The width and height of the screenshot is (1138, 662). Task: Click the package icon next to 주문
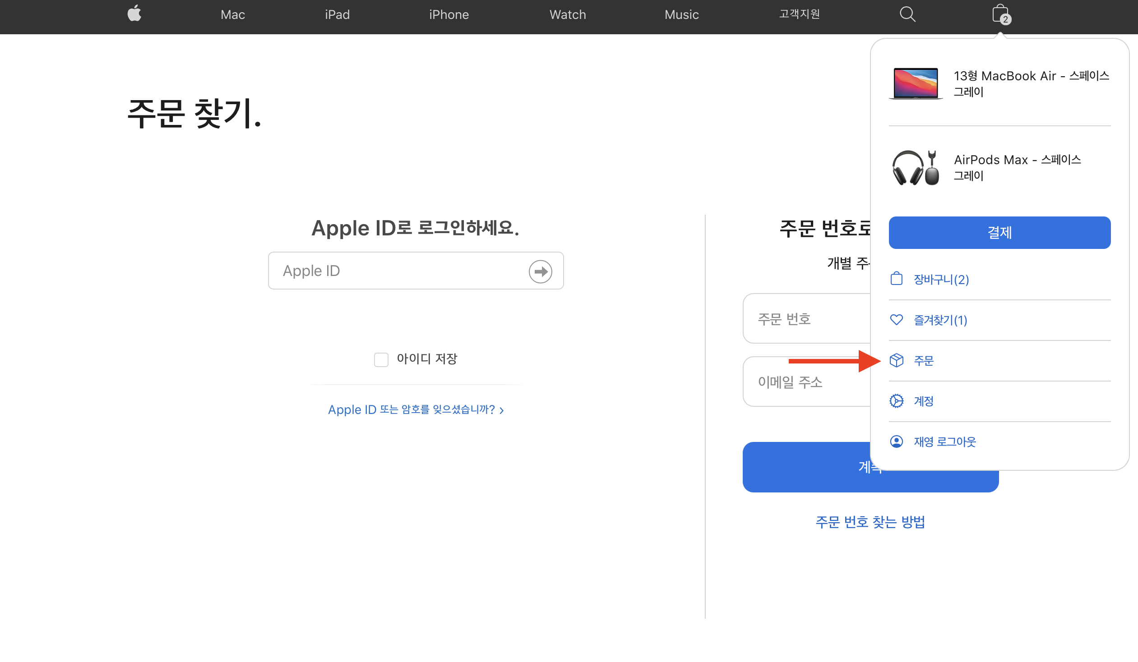(897, 361)
